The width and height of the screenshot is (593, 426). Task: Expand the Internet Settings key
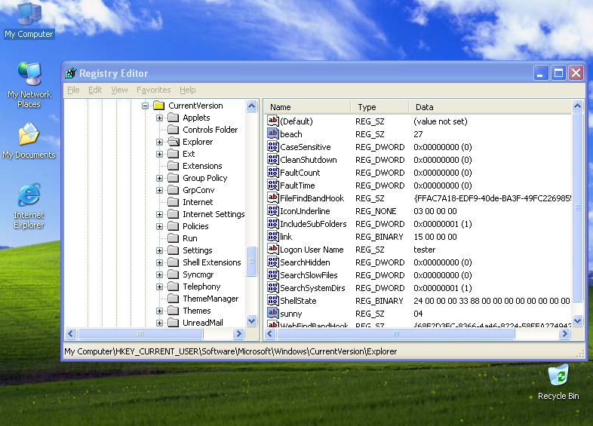pyautogui.click(x=160, y=214)
